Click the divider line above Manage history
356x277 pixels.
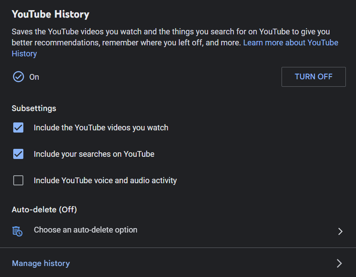click(x=178, y=248)
